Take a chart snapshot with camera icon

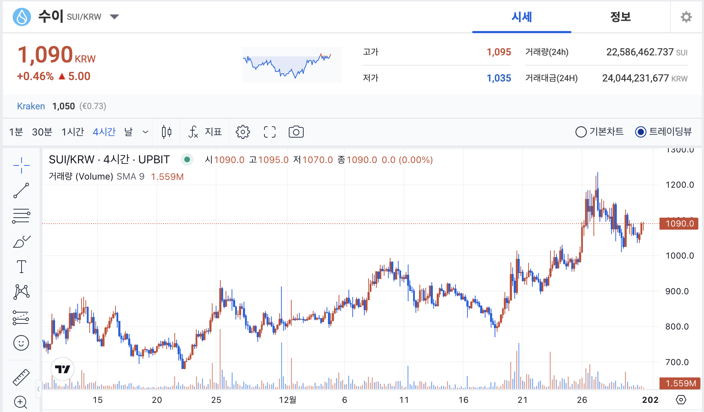(x=296, y=132)
